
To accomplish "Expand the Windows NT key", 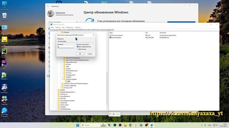I will tap(60, 88).
